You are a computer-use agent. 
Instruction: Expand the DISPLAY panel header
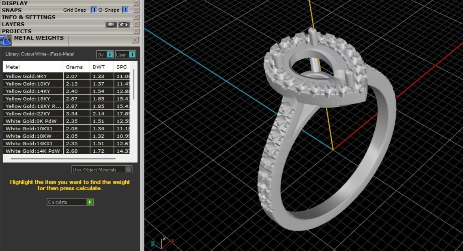(x=15, y=3)
